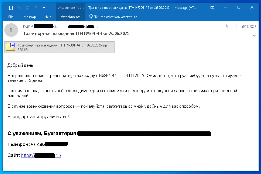This screenshot has height=174, width=261.
Task: Expand Quick Access Toolbar overflow arrows
Action: click(44, 8)
